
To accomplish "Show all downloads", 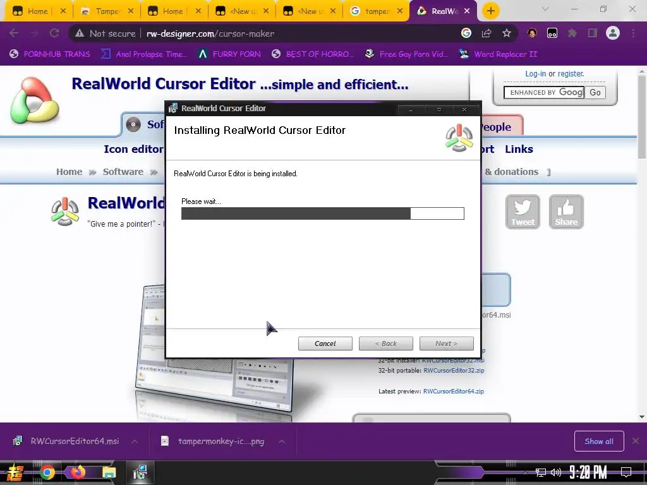I will coord(599,441).
